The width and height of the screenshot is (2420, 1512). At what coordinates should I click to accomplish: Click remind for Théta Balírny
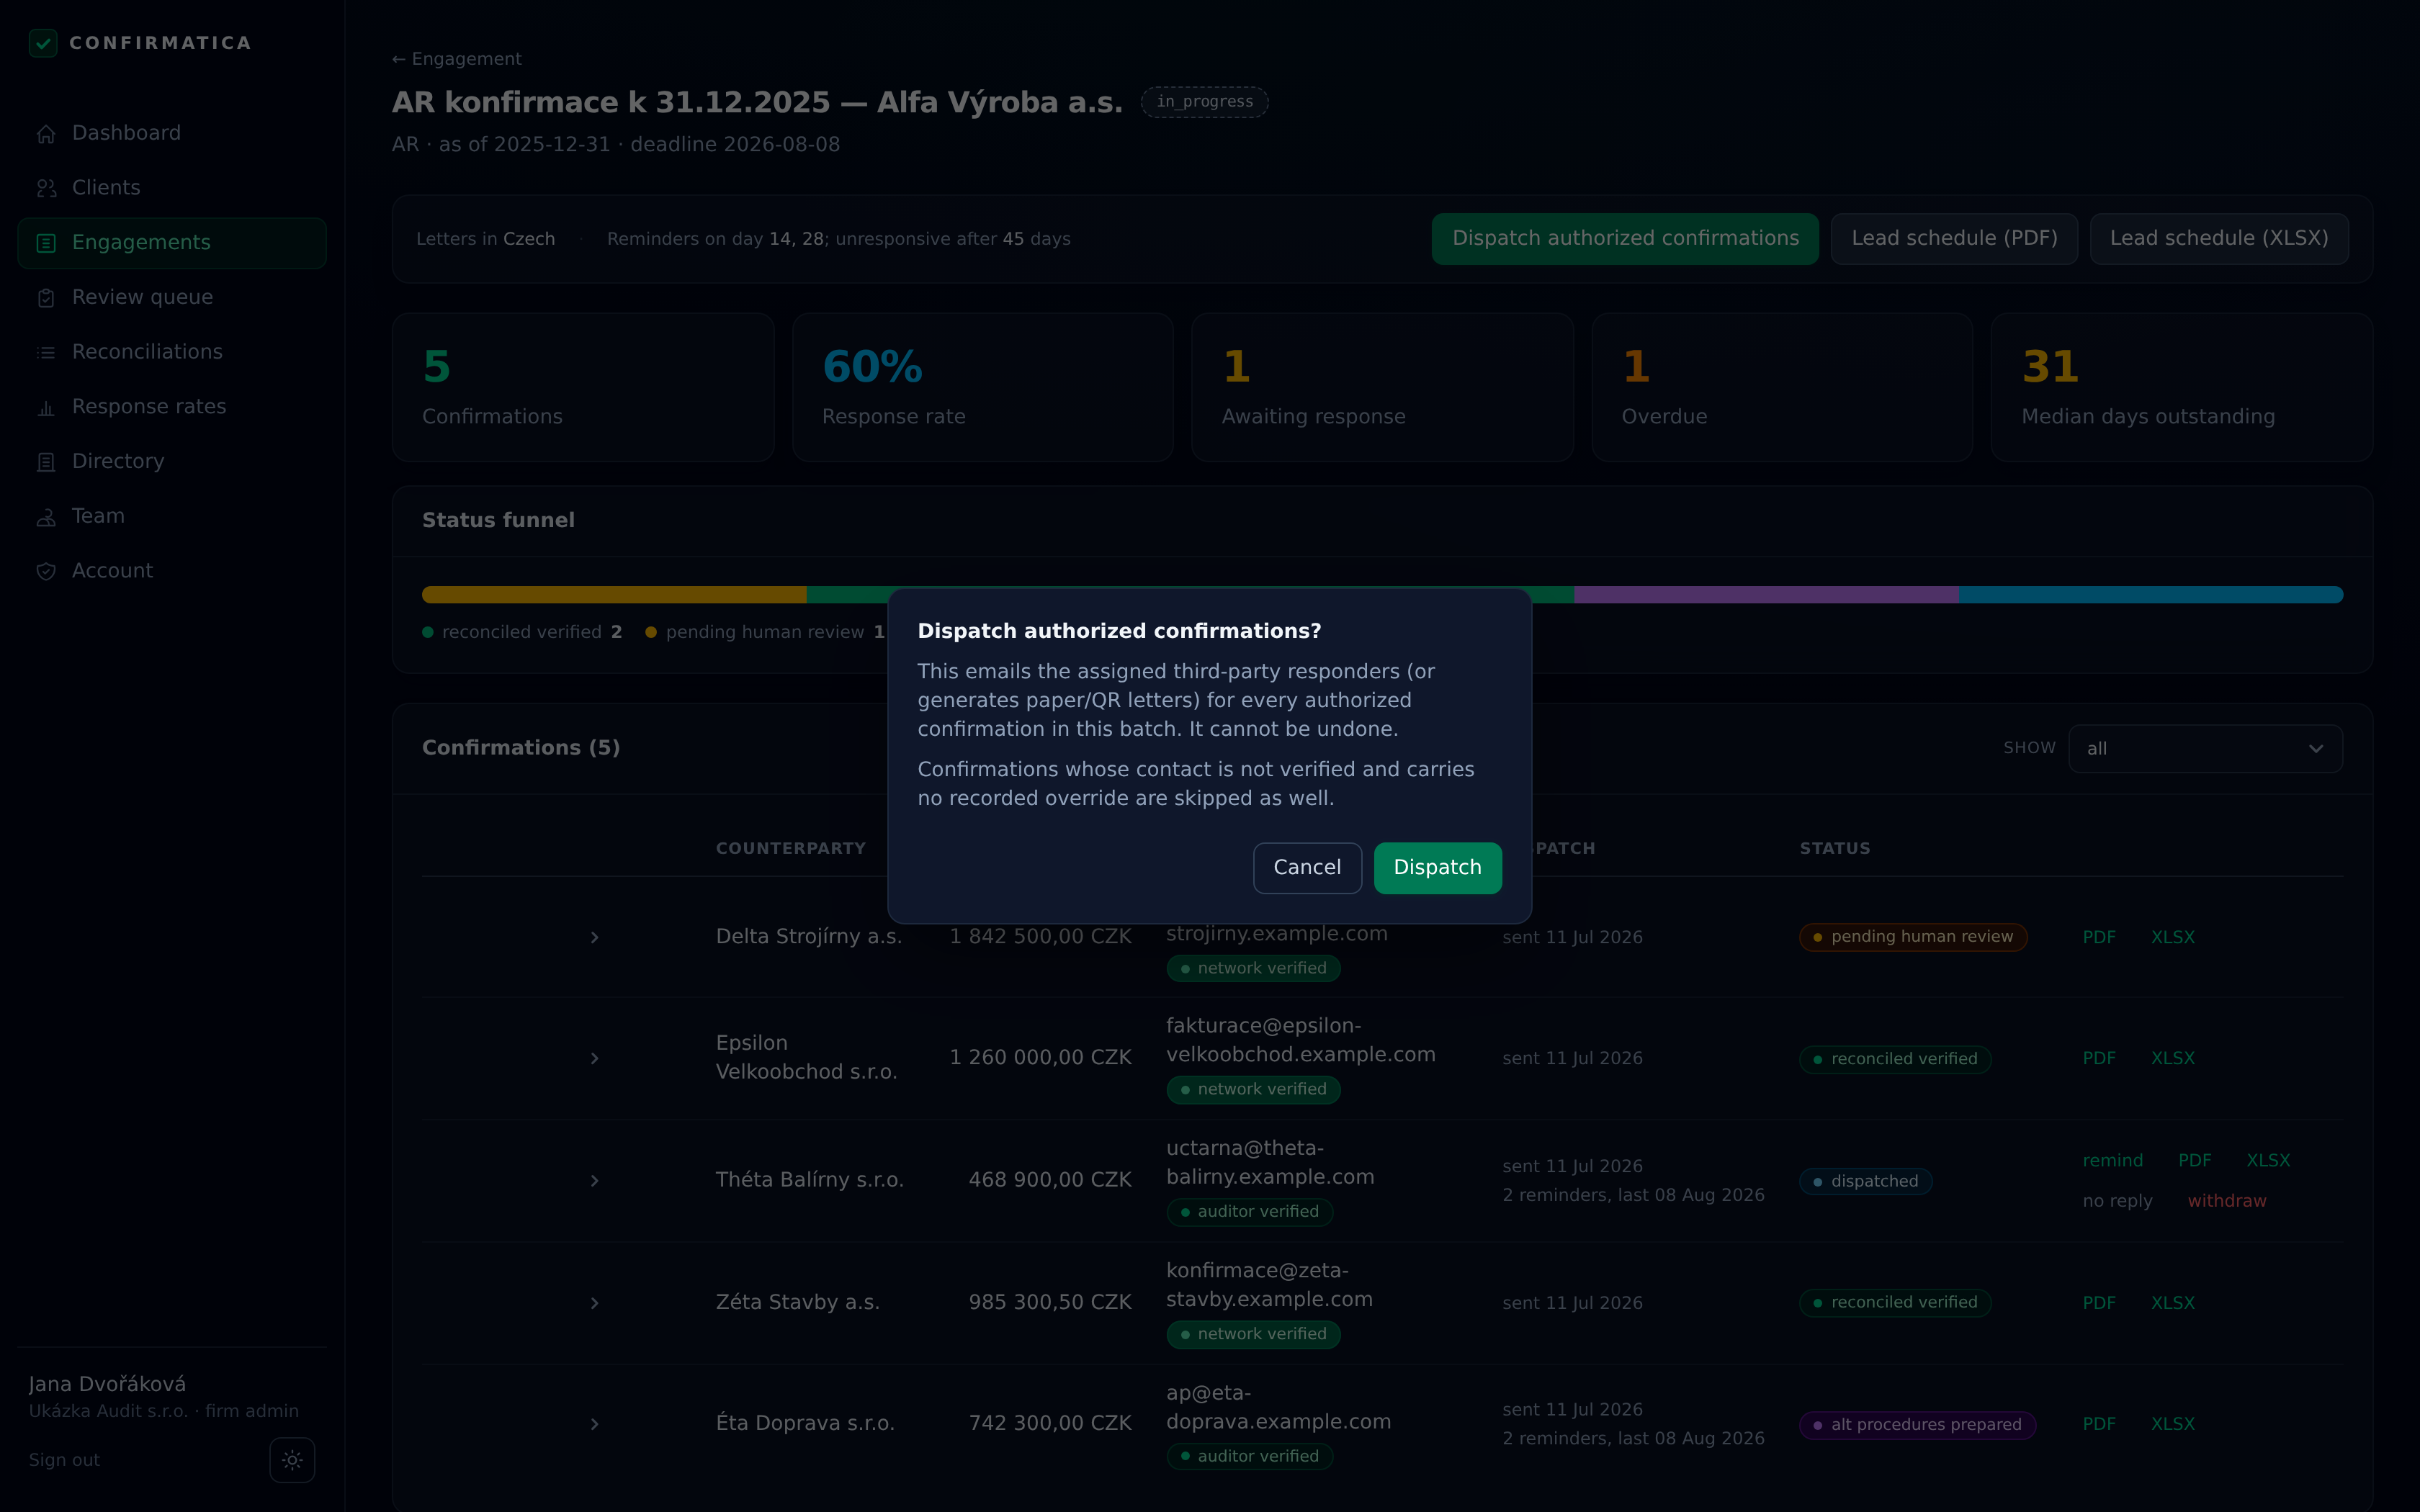[2113, 1161]
